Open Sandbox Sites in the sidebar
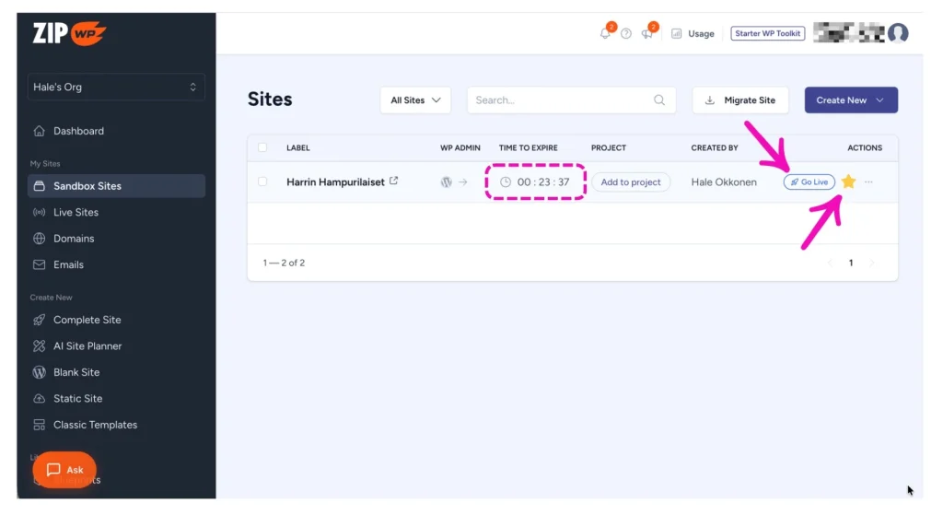This screenshot has width=943, height=515. [116, 186]
